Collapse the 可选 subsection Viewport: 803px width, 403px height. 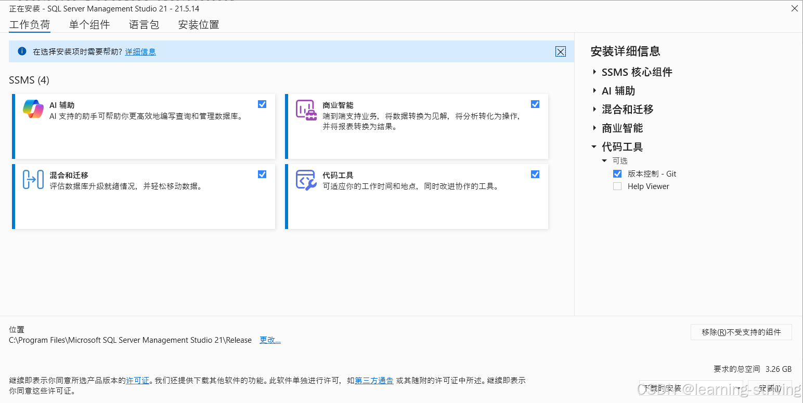(x=604, y=161)
